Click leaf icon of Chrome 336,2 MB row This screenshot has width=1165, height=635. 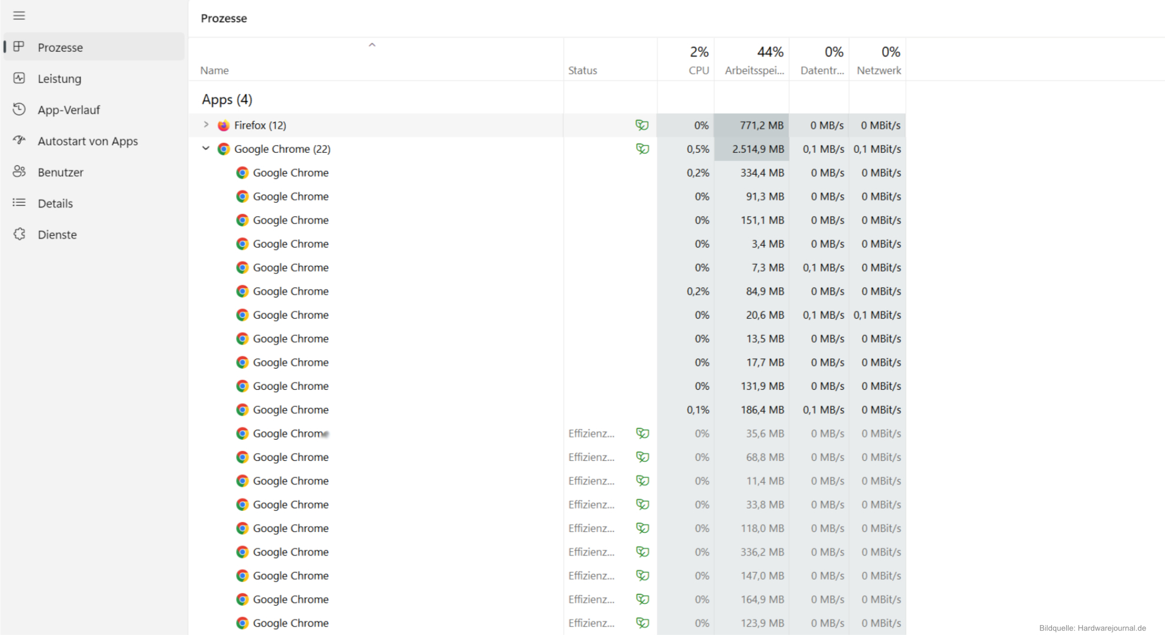[x=643, y=552]
